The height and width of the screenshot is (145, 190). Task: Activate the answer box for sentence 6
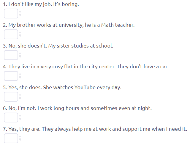coord(11,118)
